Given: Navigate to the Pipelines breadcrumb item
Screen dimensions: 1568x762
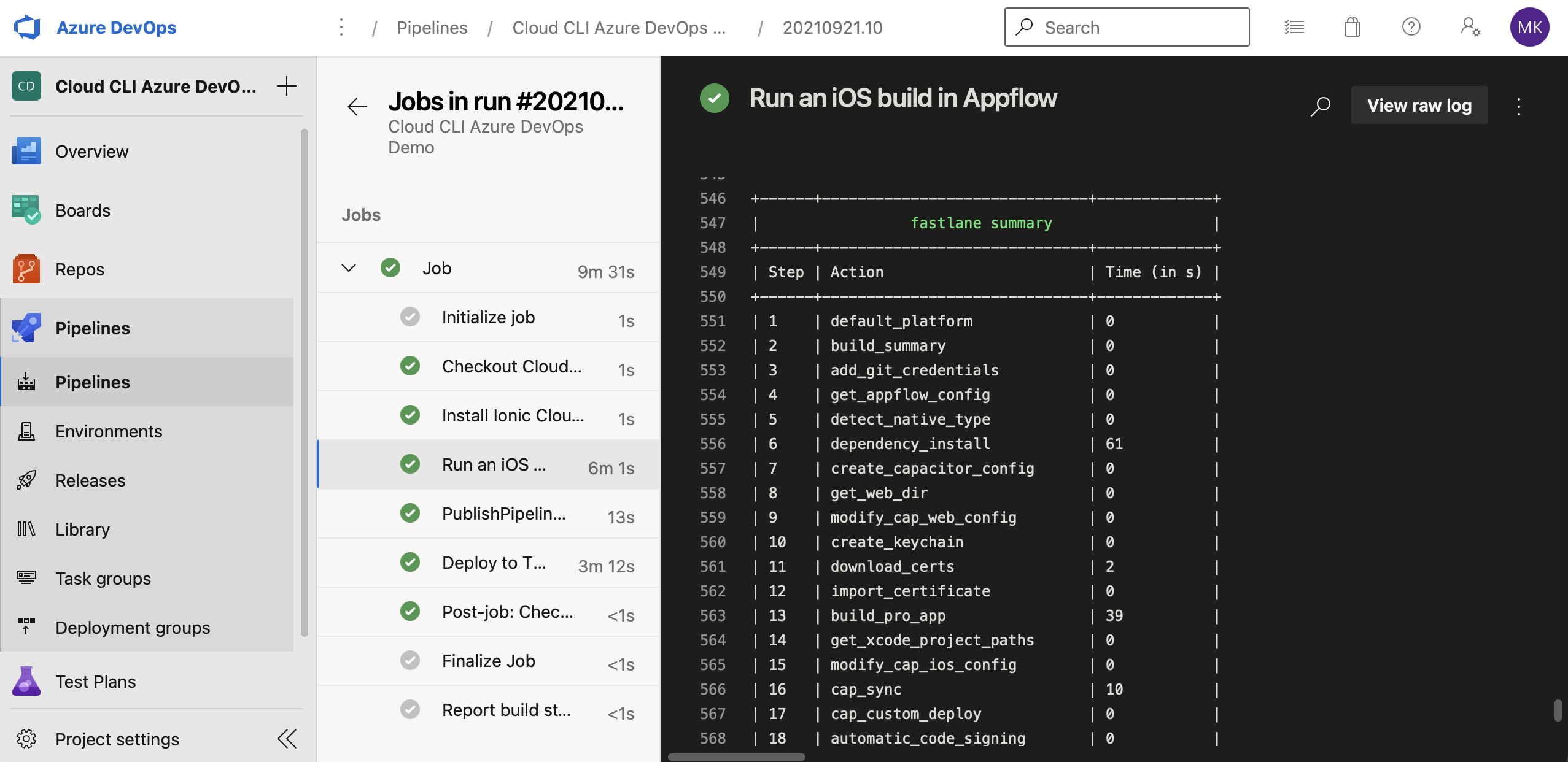Looking at the screenshot, I should pyautogui.click(x=431, y=27).
